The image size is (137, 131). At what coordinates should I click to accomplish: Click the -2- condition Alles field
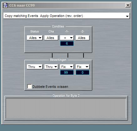pos(83,38)
